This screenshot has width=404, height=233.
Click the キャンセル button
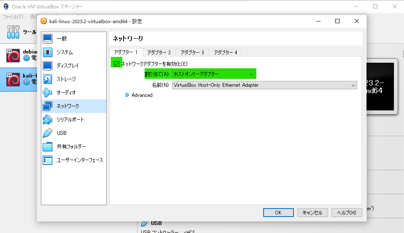click(312, 213)
